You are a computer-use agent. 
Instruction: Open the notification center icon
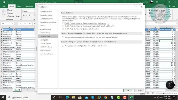pos(174,97)
